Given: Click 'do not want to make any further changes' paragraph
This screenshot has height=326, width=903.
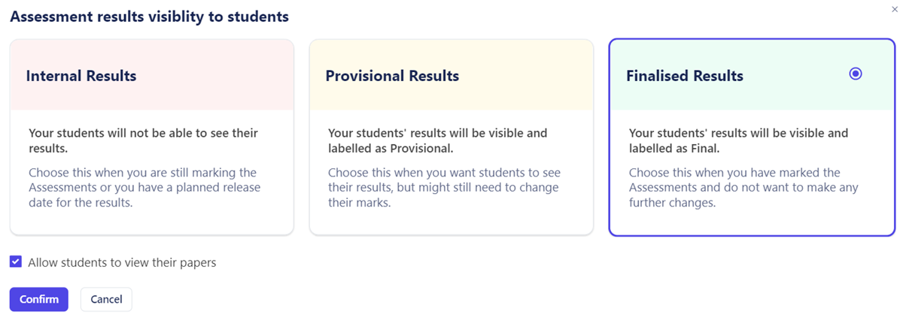Looking at the screenshot, I should pos(743,188).
